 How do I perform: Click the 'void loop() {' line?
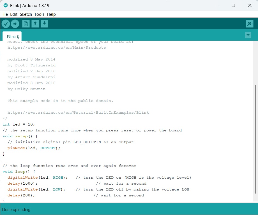click(x=19, y=172)
